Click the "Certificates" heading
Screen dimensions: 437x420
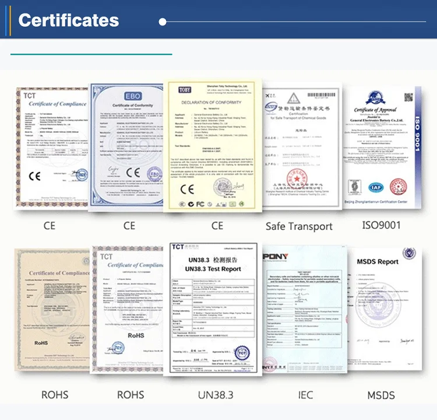coord(69,20)
